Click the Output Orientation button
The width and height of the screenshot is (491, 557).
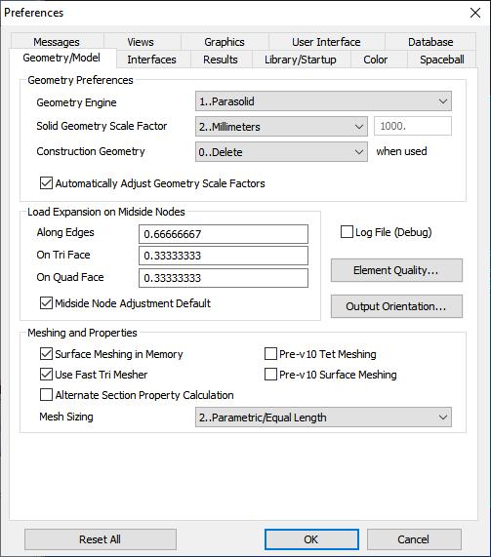(x=396, y=306)
